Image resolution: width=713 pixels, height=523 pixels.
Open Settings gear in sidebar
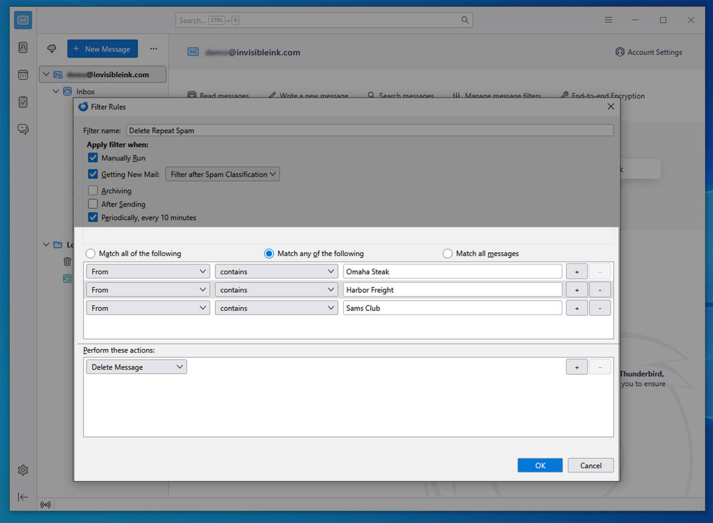(x=23, y=470)
